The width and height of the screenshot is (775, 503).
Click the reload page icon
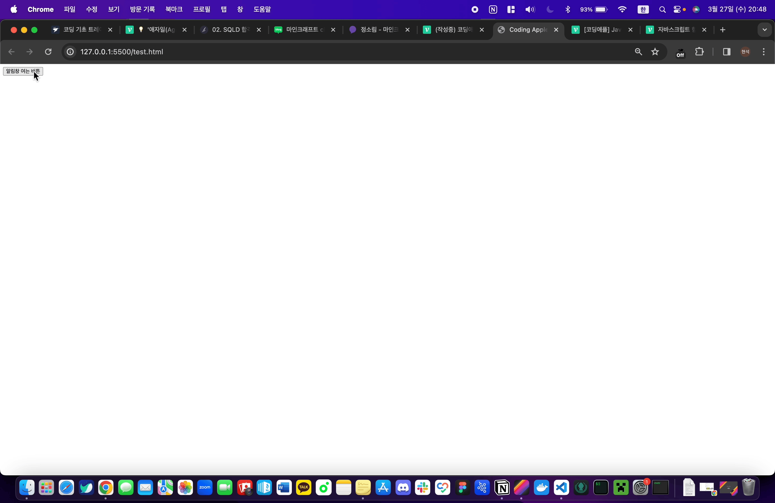point(48,52)
